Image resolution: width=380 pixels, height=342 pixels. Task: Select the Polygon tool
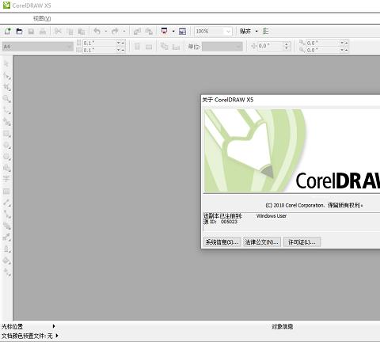[x=6, y=157]
